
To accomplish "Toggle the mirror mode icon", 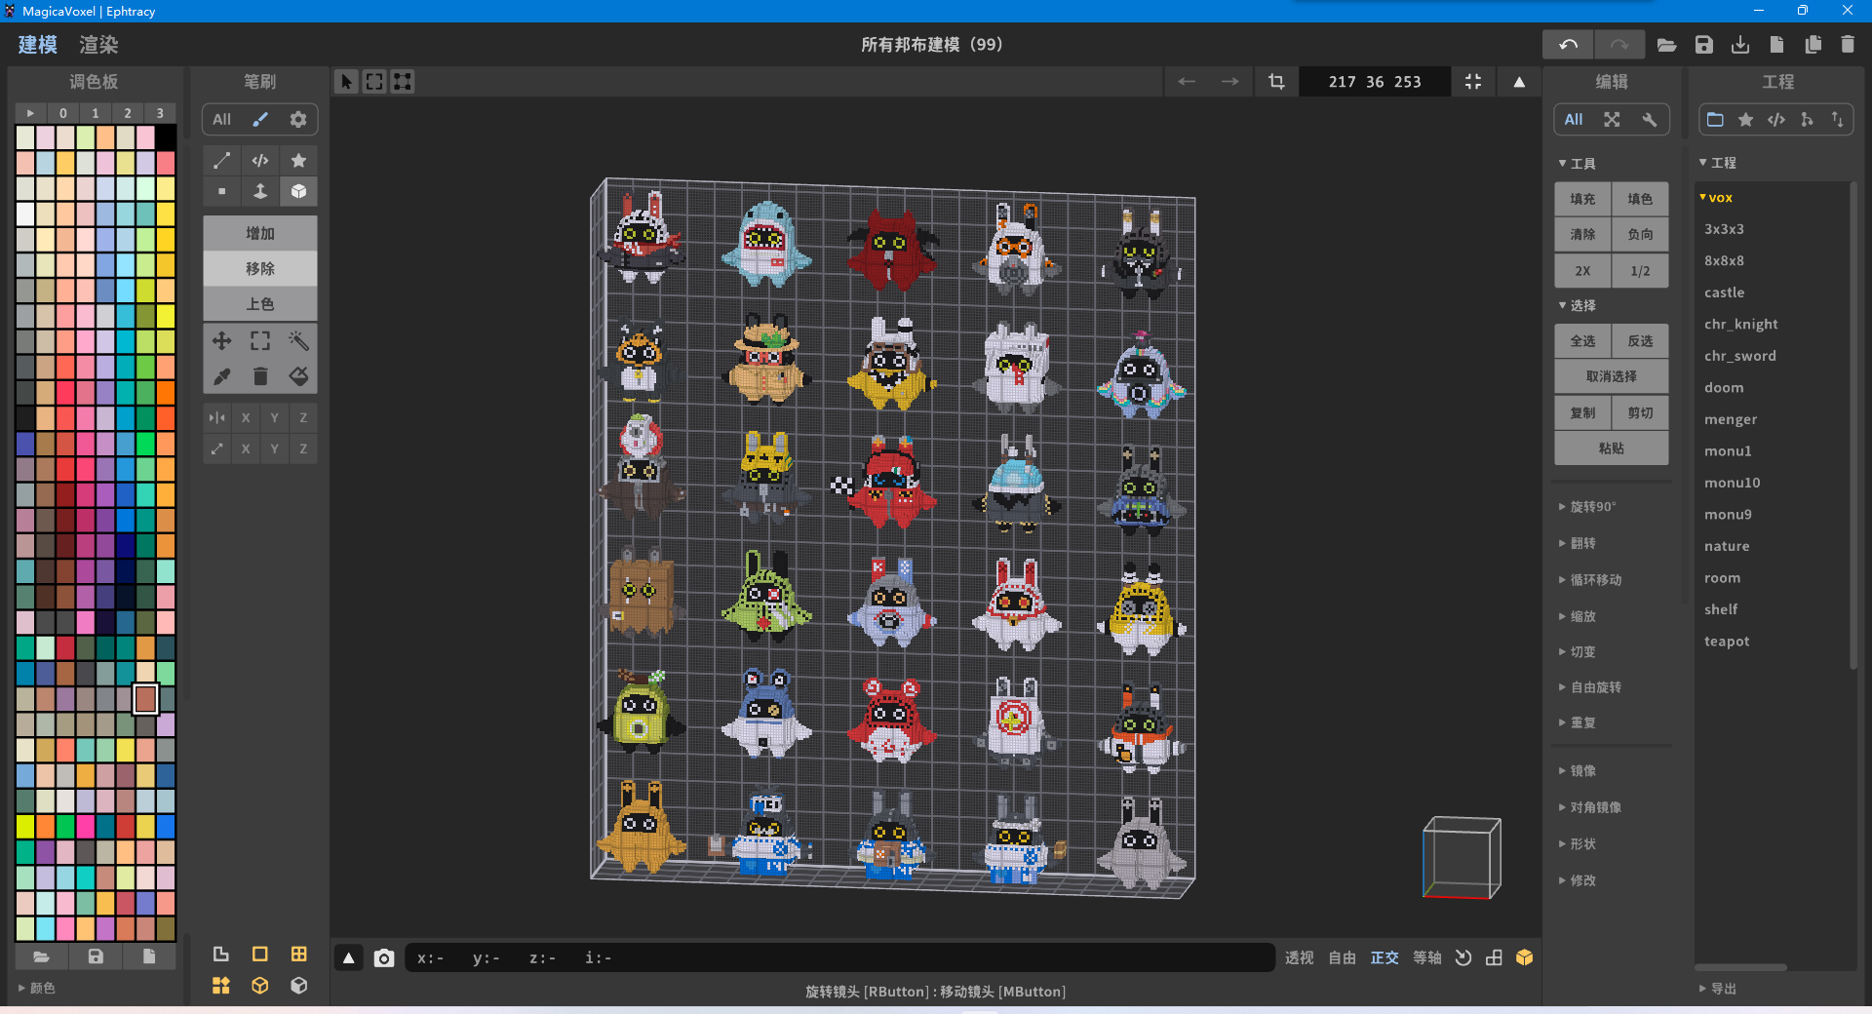I will point(216,417).
